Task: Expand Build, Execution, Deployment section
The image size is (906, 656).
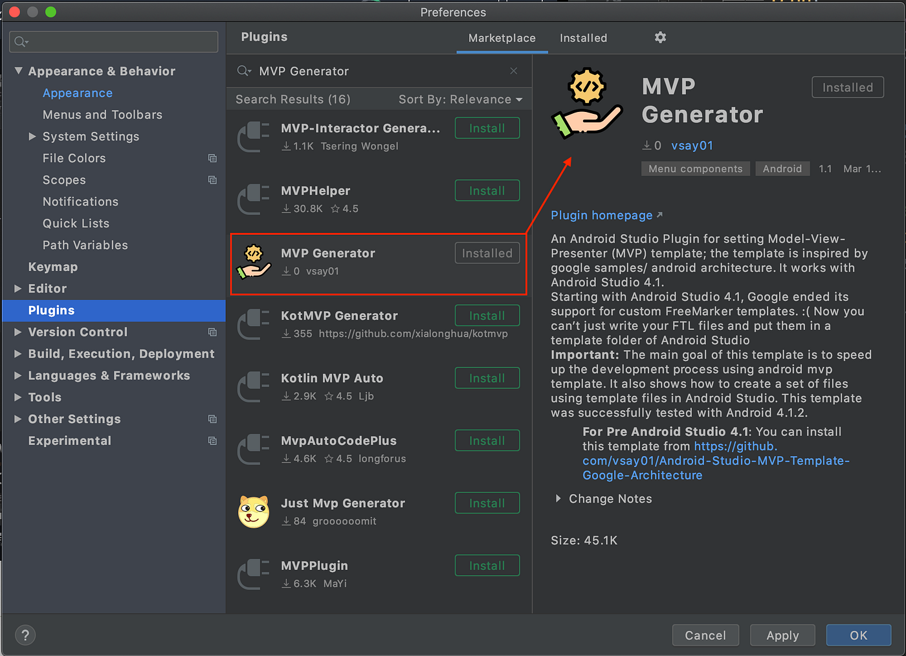Action: click(x=18, y=354)
